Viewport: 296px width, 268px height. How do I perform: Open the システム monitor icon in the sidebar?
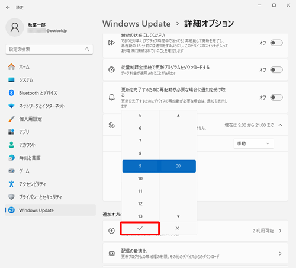(11, 79)
